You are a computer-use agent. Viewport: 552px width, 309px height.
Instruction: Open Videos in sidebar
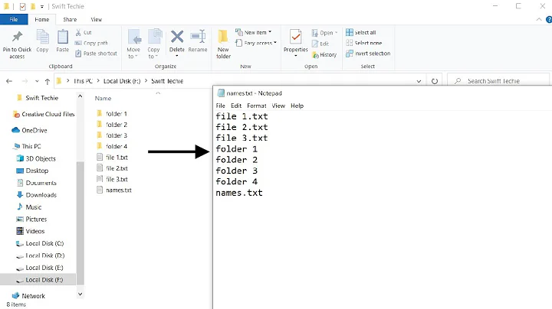pos(31,232)
